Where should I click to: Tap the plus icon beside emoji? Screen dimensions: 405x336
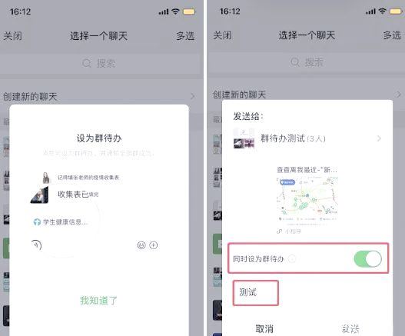pyautogui.click(x=154, y=245)
